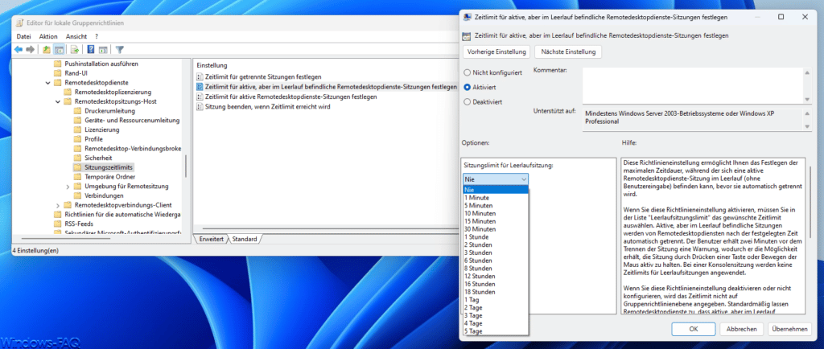Viewport: 824px width, 349px height.
Task: Toggle the show/hide action pane icon
Action: coord(103,49)
